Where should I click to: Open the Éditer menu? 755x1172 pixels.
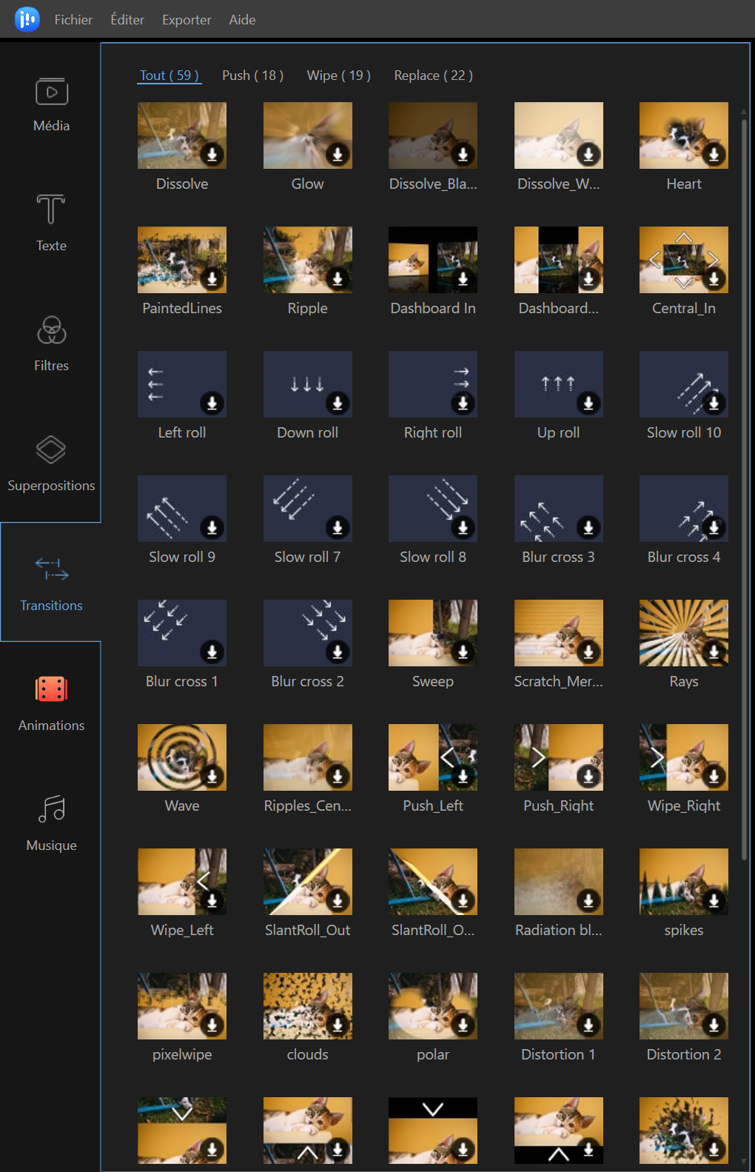click(x=127, y=20)
